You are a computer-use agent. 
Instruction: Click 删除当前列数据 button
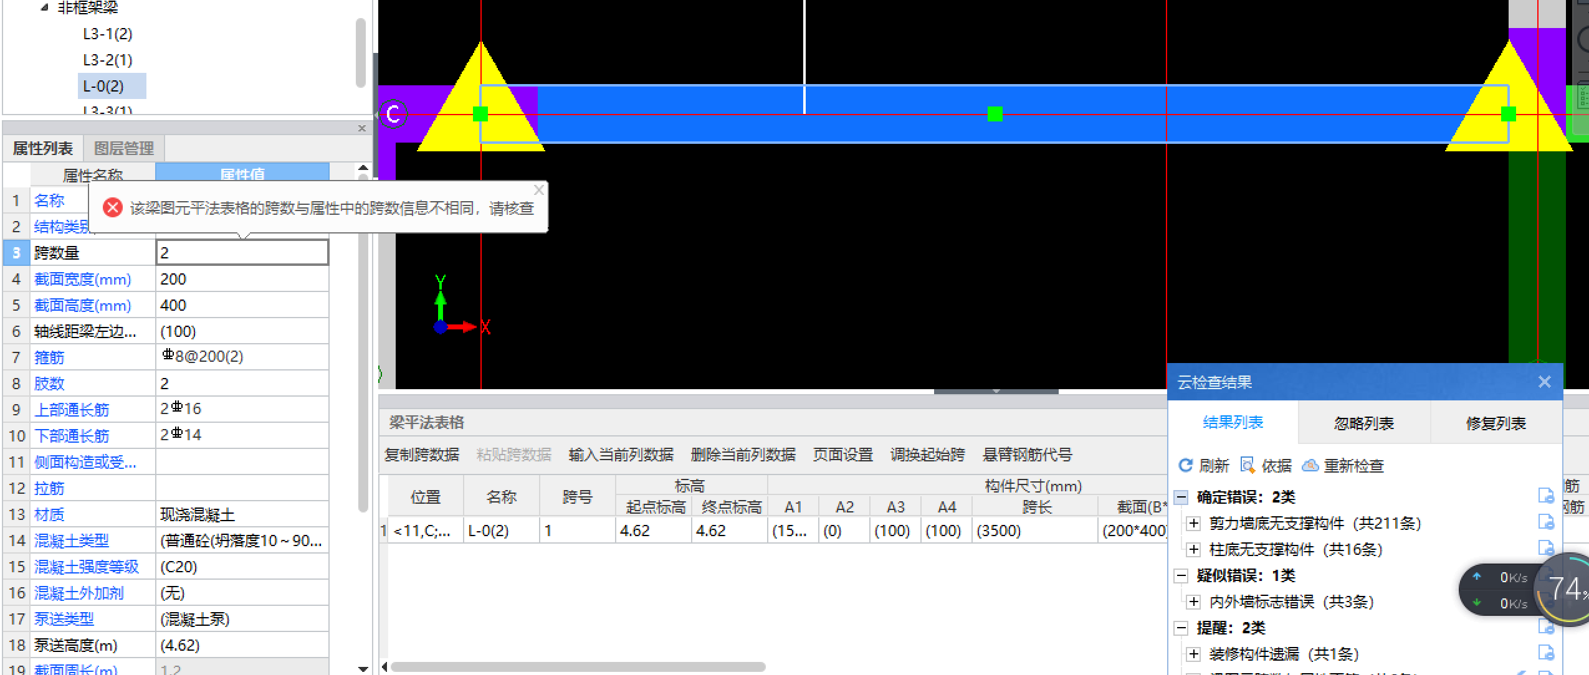pyautogui.click(x=743, y=455)
